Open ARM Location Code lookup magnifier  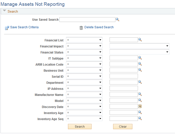pos(140,64)
